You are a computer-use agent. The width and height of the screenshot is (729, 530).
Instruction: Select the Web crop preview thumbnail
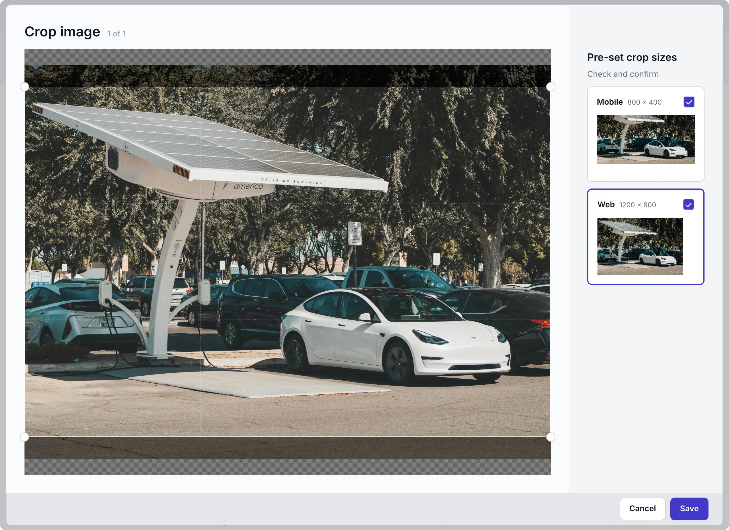[640, 246]
